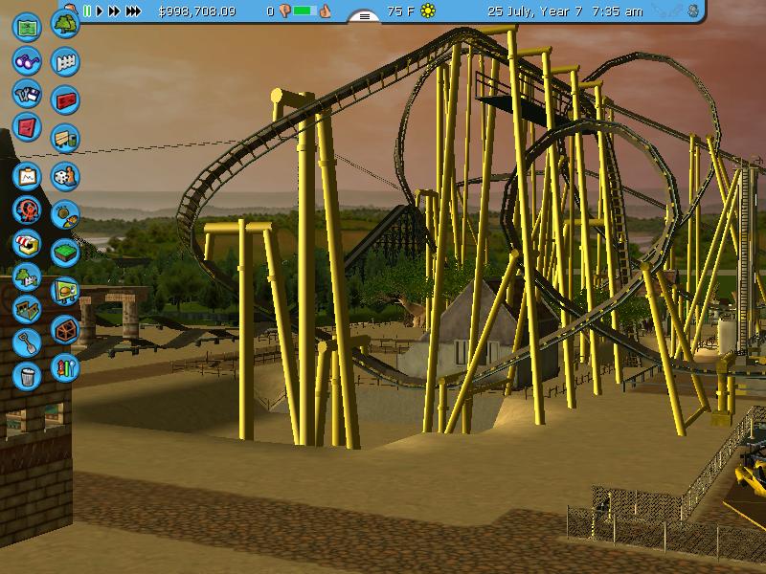
Task: Click the sunny weather icon
Action: coord(428,11)
